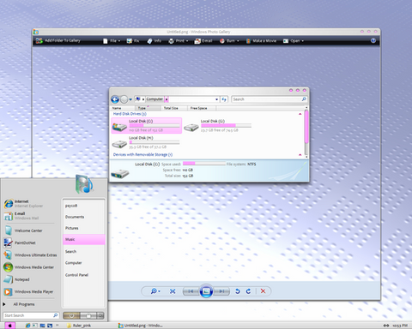Click the Start Search box
The image size is (412, 329).
[31, 315]
